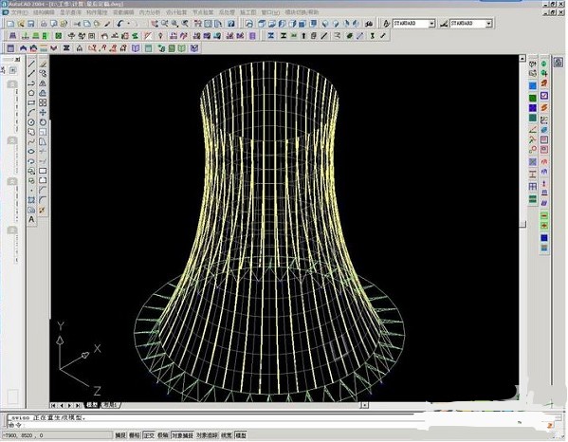
Task: Jump to last layout tab arrow
Action: [78, 405]
